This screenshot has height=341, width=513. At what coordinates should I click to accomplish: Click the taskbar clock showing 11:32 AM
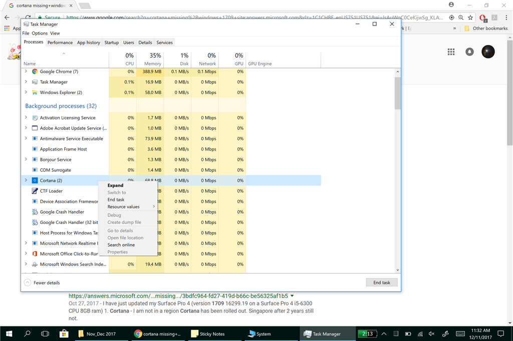[480, 333]
